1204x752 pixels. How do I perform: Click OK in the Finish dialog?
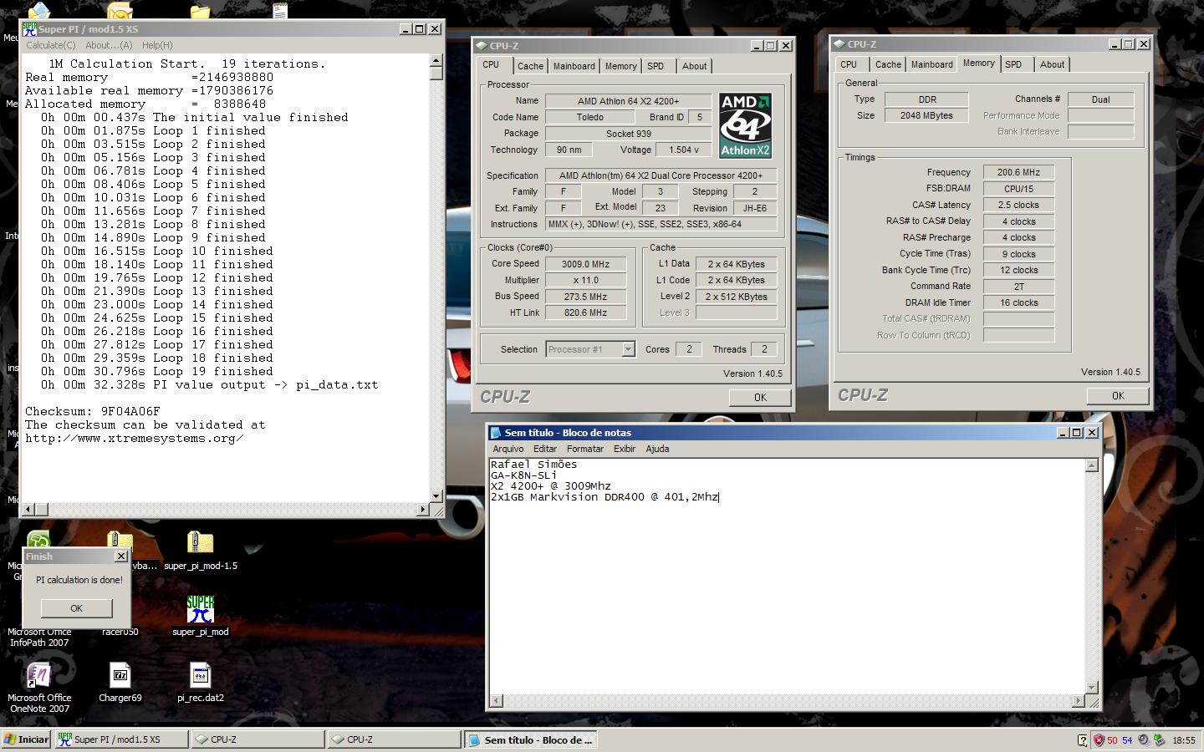point(76,608)
